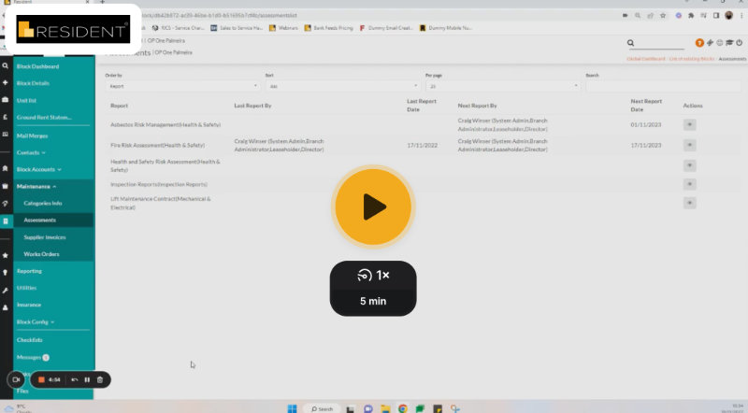Image resolution: width=748 pixels, height=413 pixels.
Task: Open Supplier Invoices in the sidebar
Action: (x=45, y=236)
